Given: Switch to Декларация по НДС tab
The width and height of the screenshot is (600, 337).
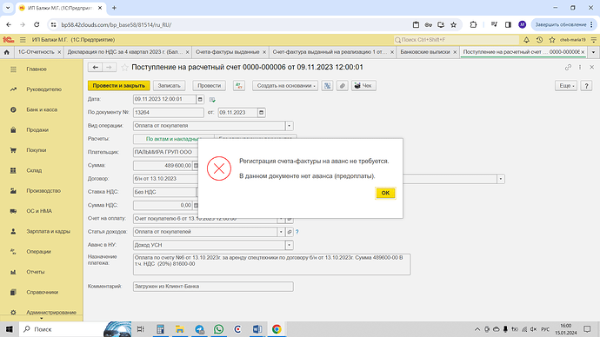Looking at the screenshot, I should [125, 52].
